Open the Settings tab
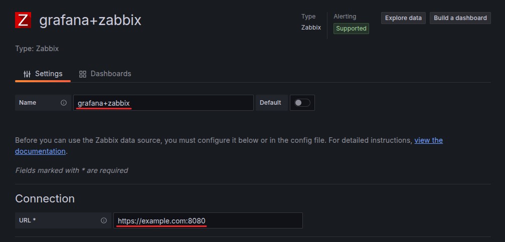505x242 pixels. pyautogui.click(x=43, y=74)
